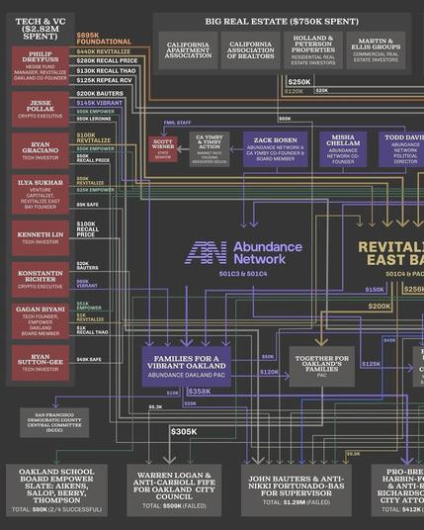The width and height of the screenshot is (424, 530).
Task: Select the "$895K FOUNDATIONAL" label
Action: [x=104, y=39]
